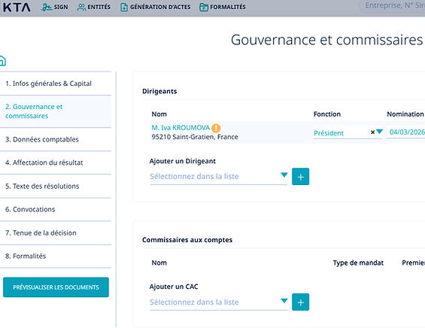This screenshot has width=425, height=328.
Task: Open the FORMALITÉS menu
Action: point(223,8)
